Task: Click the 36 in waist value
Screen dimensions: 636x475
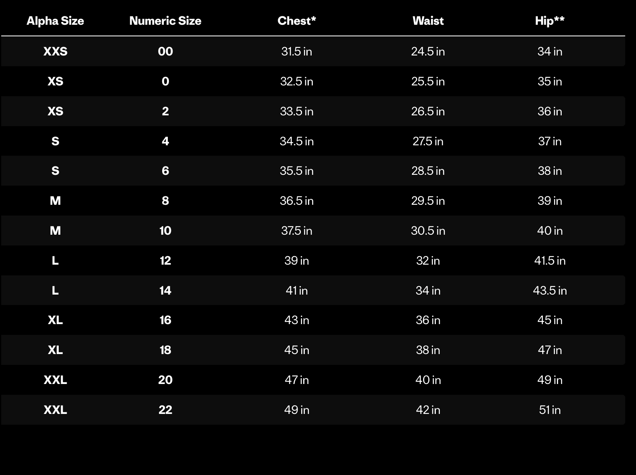Action: (x=428, y=320)
